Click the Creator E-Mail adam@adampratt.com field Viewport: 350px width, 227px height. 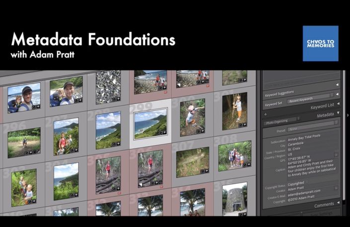[x=304, y=193]
